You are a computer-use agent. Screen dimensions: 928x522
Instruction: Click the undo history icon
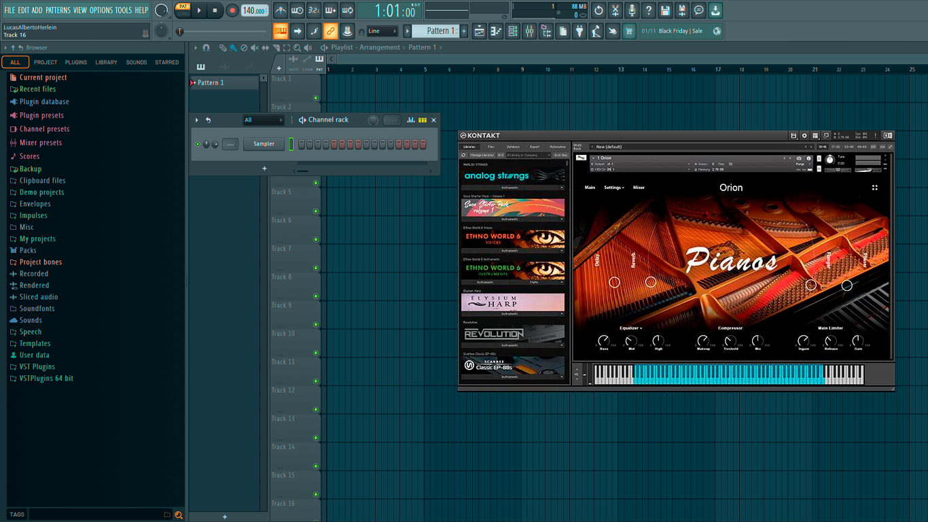click(x=599, y=10)
